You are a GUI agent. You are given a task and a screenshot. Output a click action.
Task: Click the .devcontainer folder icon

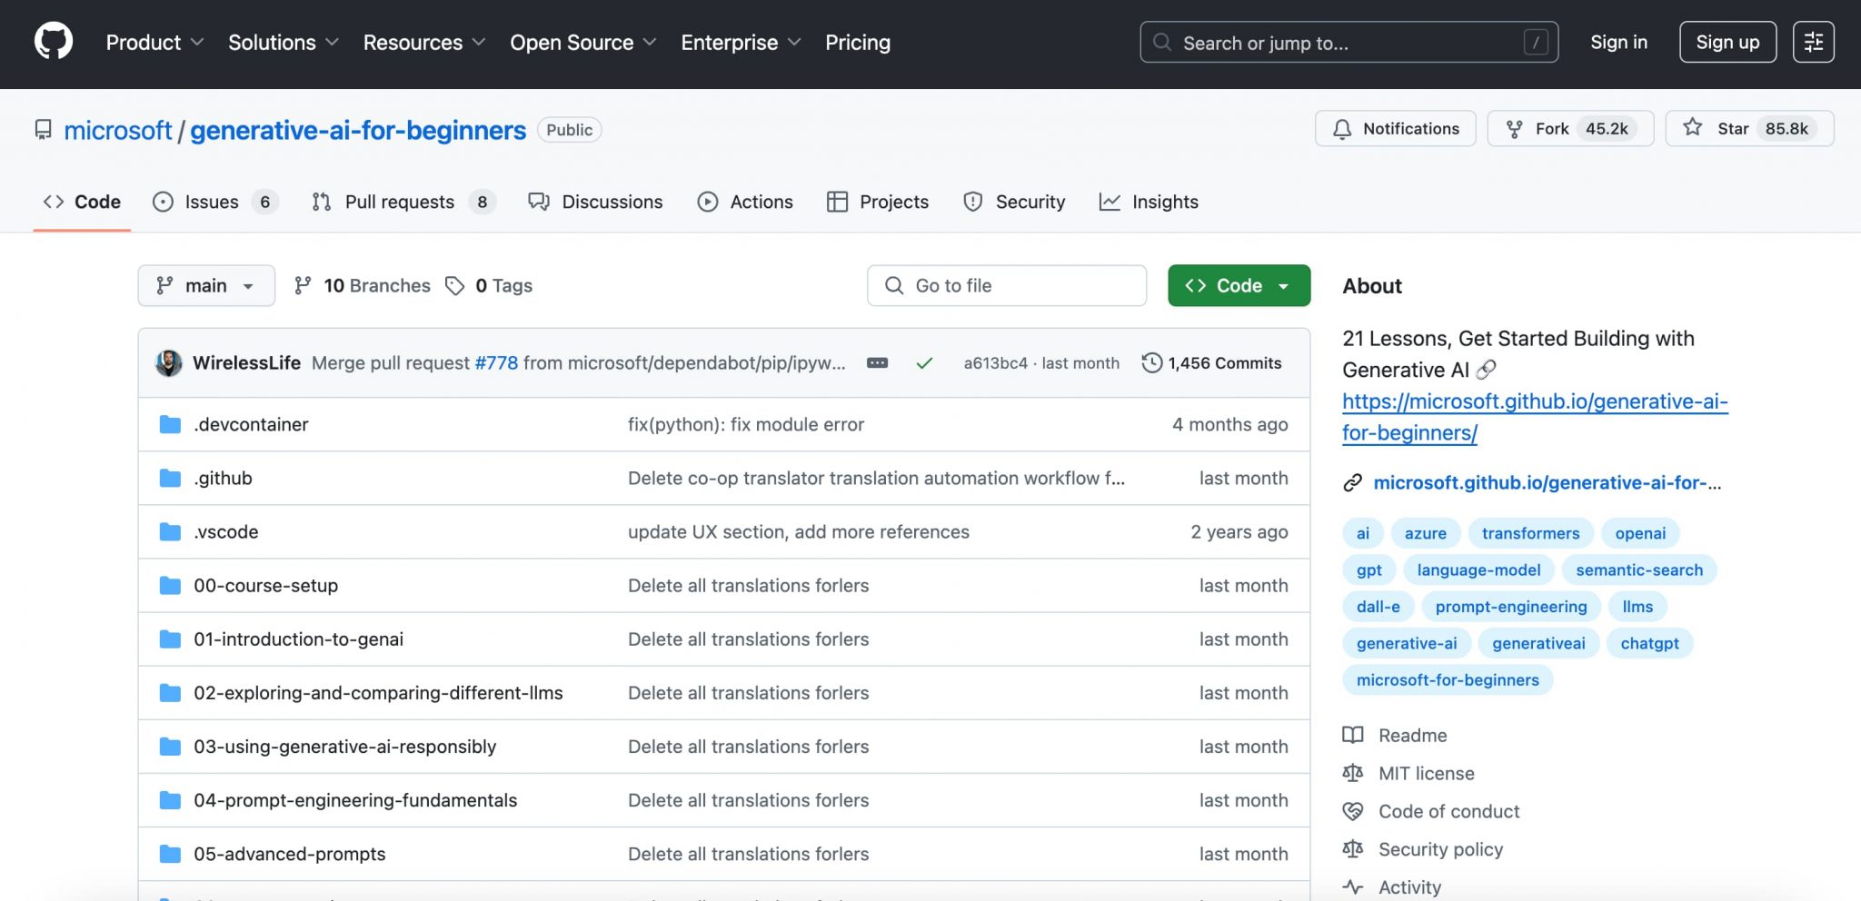(170, 425)
